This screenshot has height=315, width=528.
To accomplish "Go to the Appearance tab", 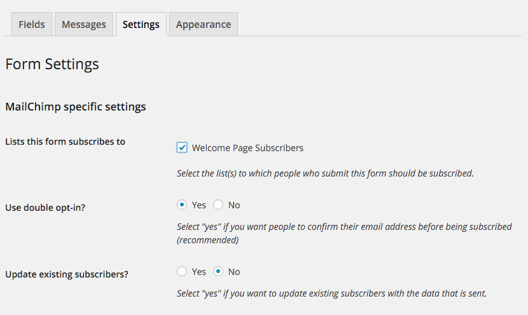I will click(x=204, y=24).
